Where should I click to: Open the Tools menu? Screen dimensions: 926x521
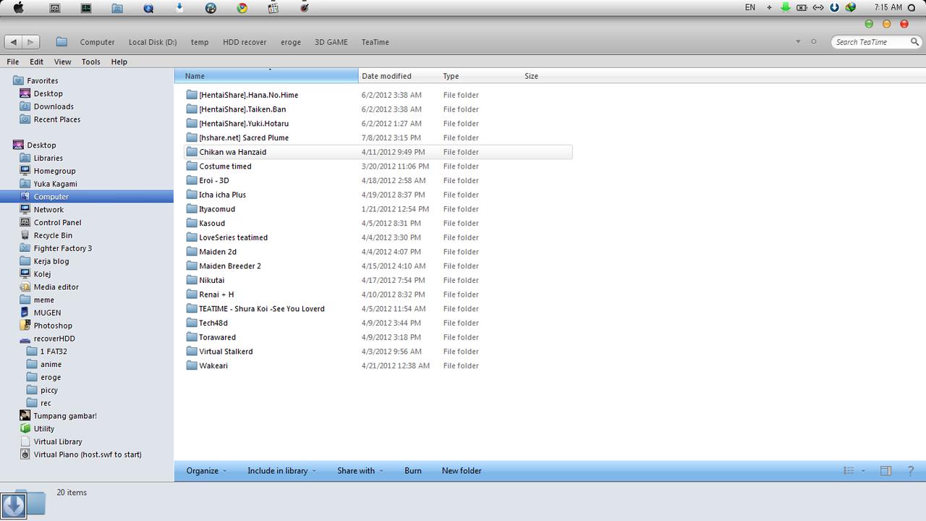pyautogui.click(x=90, y=62)
